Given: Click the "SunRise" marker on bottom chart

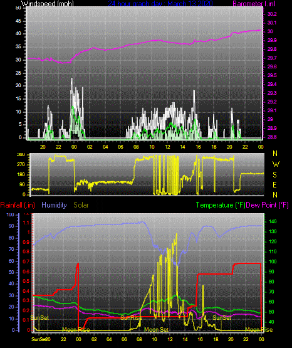Looking at the screenshot, I should click(131, 318).
